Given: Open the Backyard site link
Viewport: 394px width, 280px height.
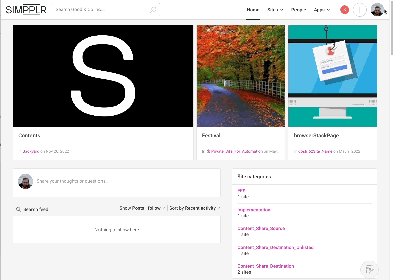Looking at the screenshot, I should tap(31, 151).
